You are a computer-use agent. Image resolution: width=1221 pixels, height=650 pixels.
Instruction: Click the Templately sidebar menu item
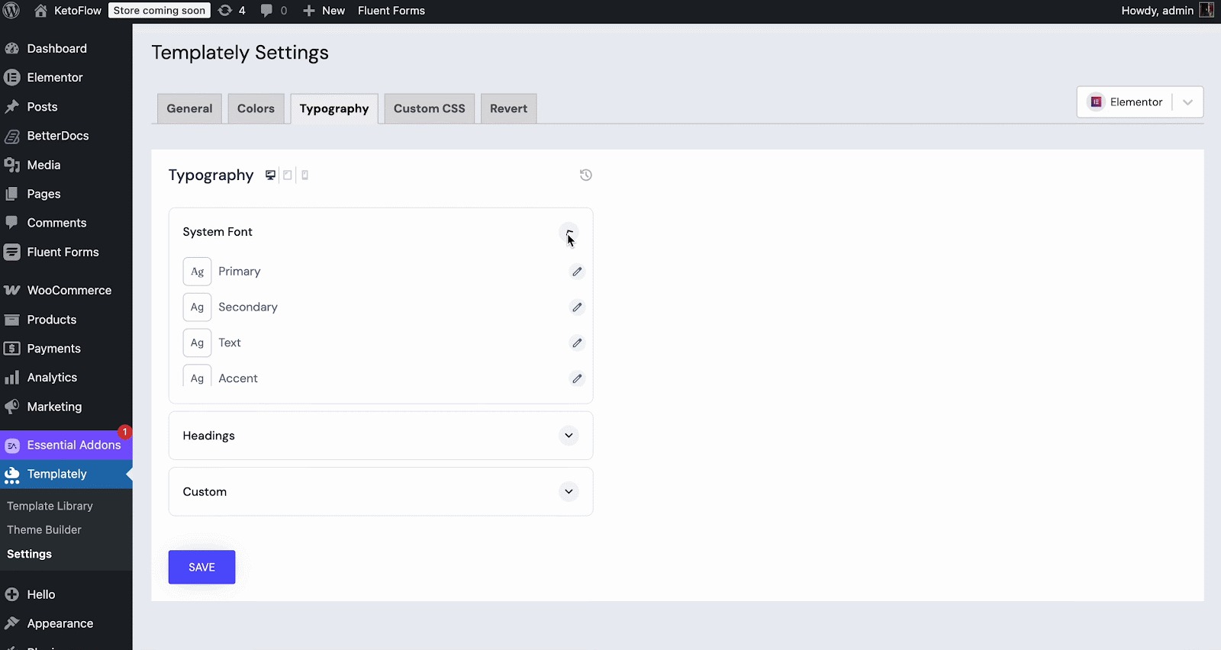tap(66, 475)
